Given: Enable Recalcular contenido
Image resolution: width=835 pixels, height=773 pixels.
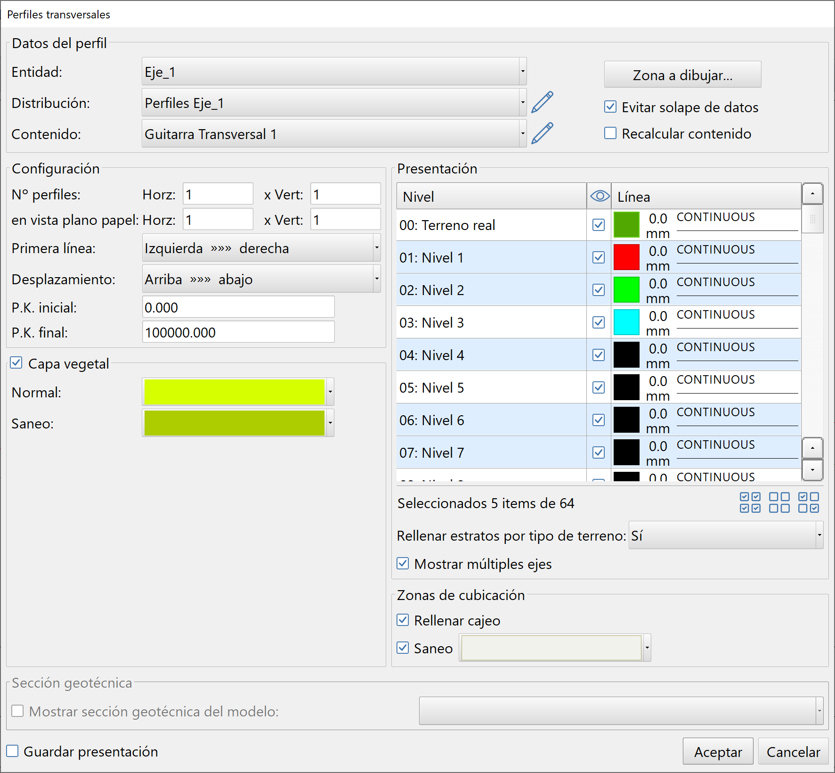Looking at the screenshot, I should [x=610, y=133].
